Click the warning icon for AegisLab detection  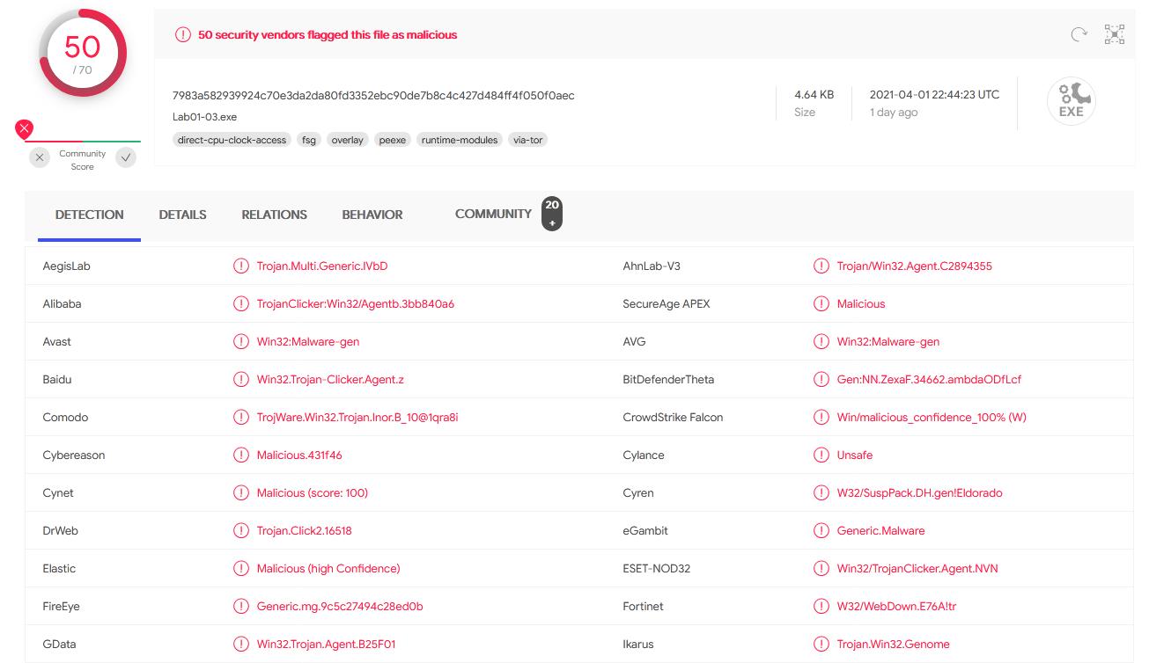tap(240, 266)
